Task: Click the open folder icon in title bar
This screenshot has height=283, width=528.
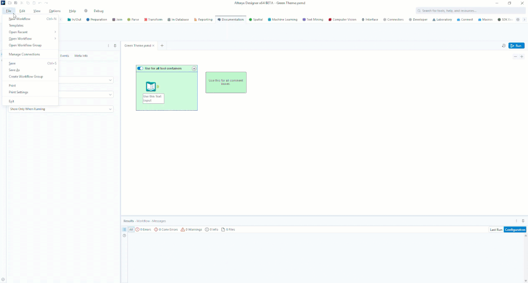Action: [x=10, y=3]
